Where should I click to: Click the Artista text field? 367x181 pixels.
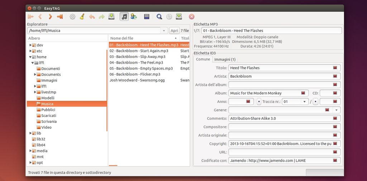(280, 76)
